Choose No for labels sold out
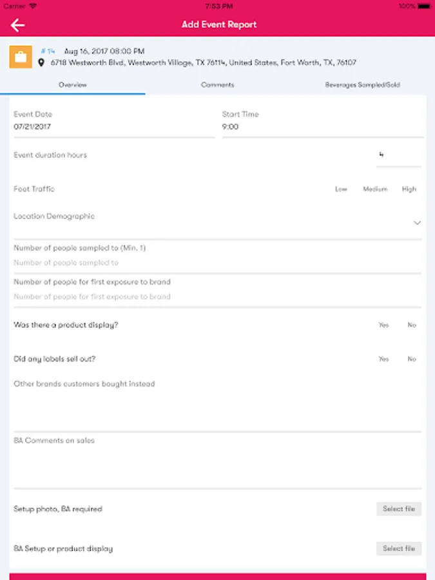This screenshot has width=435, height=580. point(412,360)
